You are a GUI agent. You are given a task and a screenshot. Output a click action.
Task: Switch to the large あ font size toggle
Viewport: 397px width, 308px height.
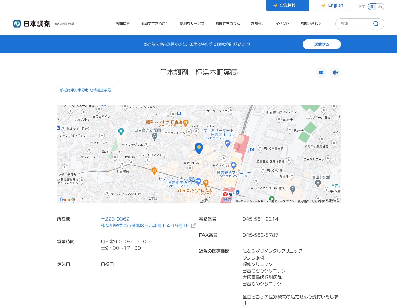click(x=380, y=7)
